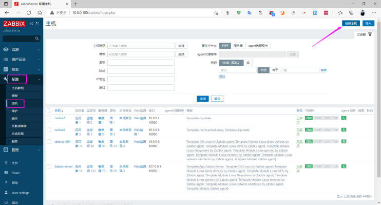The height and width of the screenshot is (205, 381).
Task: Click the sidebar search magnifier icon
Action: [x=37, y=39]
